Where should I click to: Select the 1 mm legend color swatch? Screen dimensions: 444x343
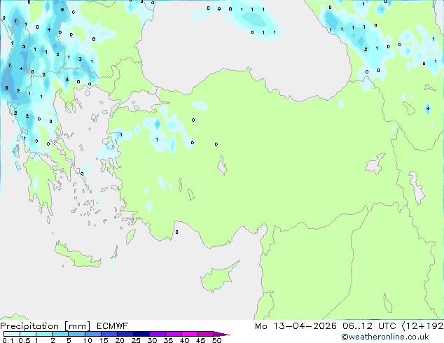coord(44,334)
